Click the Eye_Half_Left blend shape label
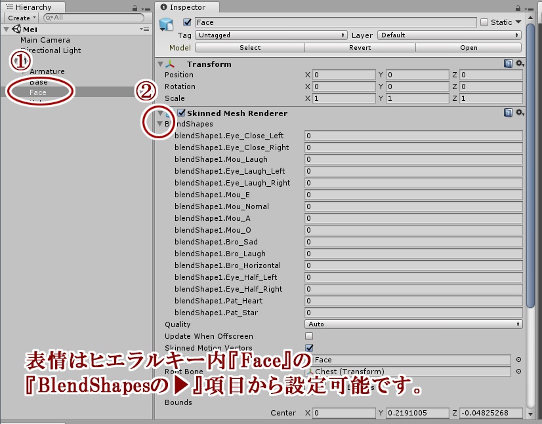This screenshot has height=424, width=542. click(226, 277)
